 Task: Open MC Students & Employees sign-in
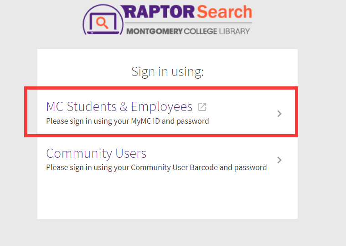point(119,107)
